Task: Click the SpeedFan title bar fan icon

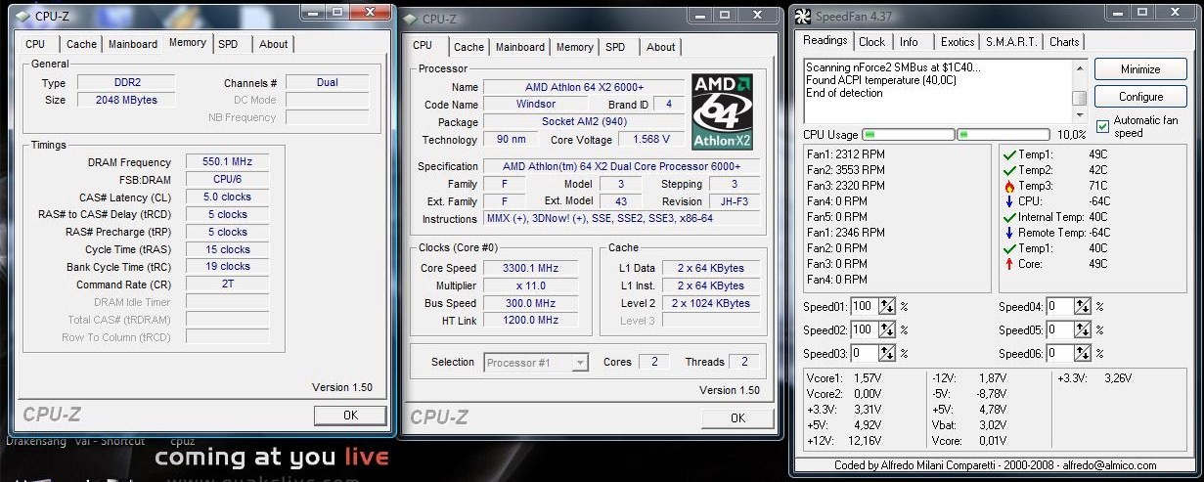Action: click(802, 15)
